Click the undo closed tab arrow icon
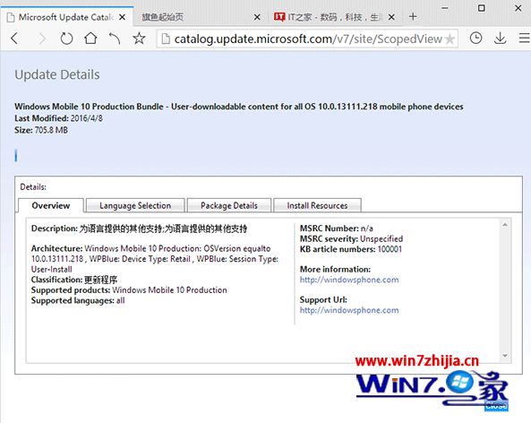The image size is (531, 423). (115, 39)
